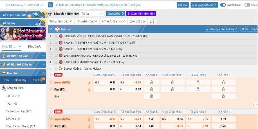Toggle the Chế độ switch at top right
The height and width of the screenshot is (129, 258).
pos(247,5)
